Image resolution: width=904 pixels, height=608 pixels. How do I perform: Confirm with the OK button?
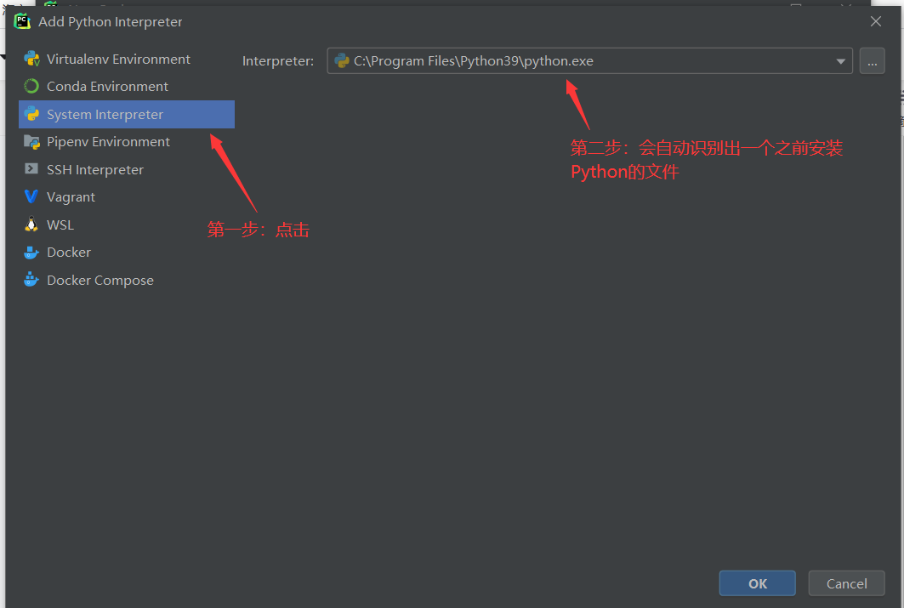pos(757,583)
